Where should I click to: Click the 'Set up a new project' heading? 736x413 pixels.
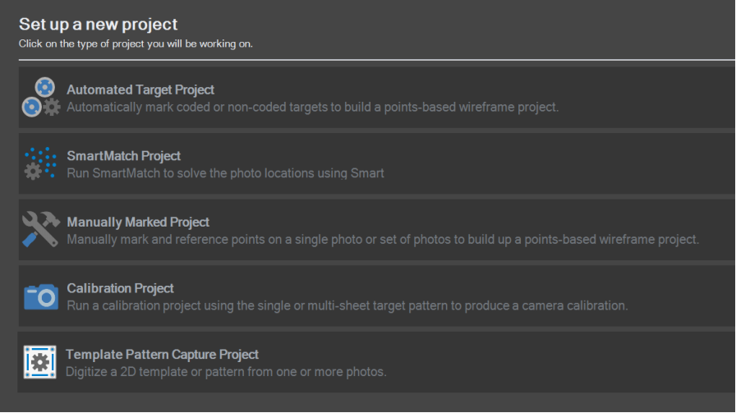pyautogui.click(x=99, y=25)
